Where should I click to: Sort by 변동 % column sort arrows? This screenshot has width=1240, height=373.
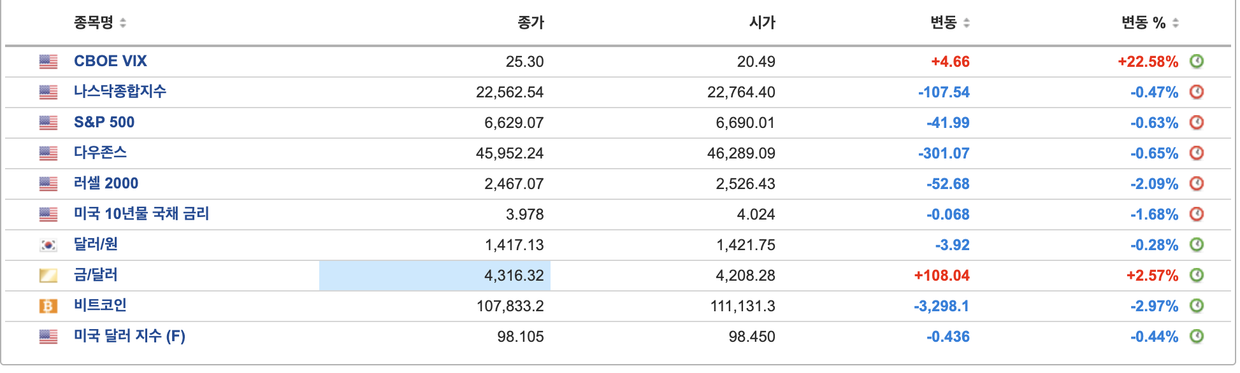click(1175, 23)
